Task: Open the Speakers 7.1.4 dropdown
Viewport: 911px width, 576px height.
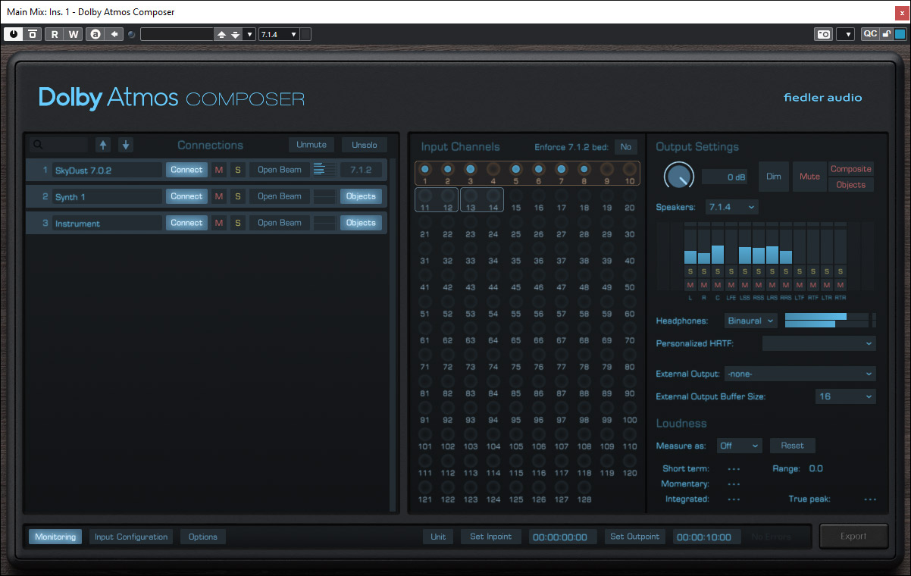Action: [x=731, y=207]
